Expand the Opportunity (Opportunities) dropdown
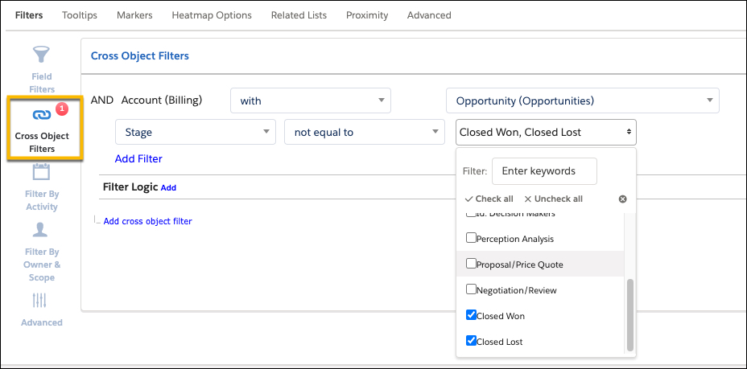The image size is (747, 369). [582, 100]
